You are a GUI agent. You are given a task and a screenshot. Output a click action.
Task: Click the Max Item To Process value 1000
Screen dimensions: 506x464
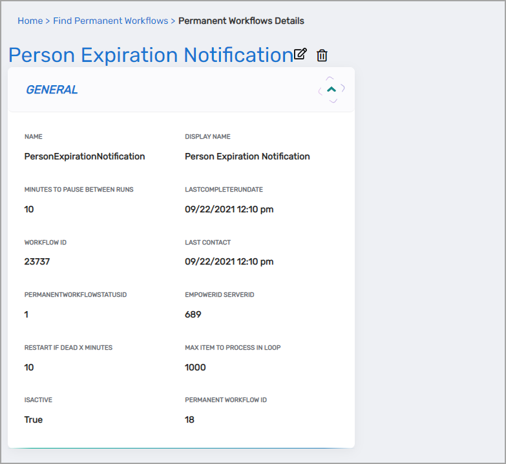tap(195, 367)
